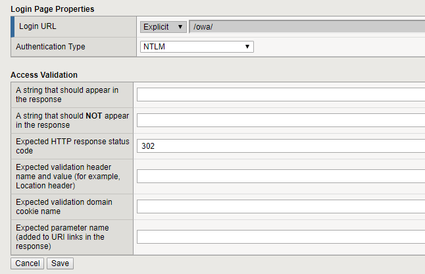425x274 pixels.
Task: Click the HTTP response status code field showing 302
Action: coord(281,146)
